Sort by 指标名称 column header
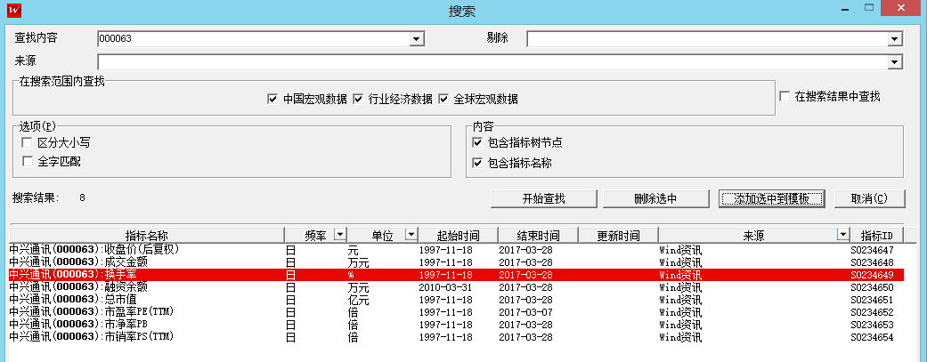Screen dimensions: 927x362 147,236
